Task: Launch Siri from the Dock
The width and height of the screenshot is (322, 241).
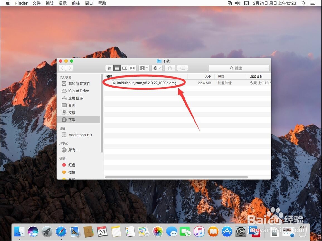Action: [x=33, y=232]
